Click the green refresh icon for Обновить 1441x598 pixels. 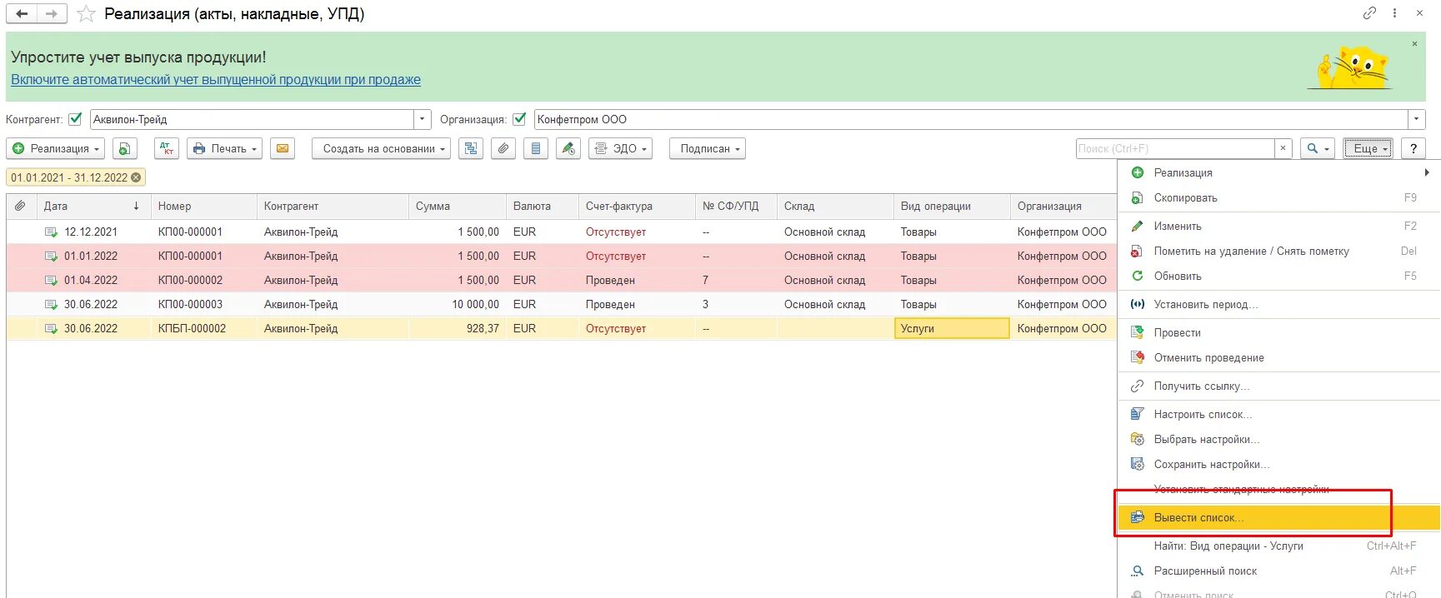pos(1137,276)
